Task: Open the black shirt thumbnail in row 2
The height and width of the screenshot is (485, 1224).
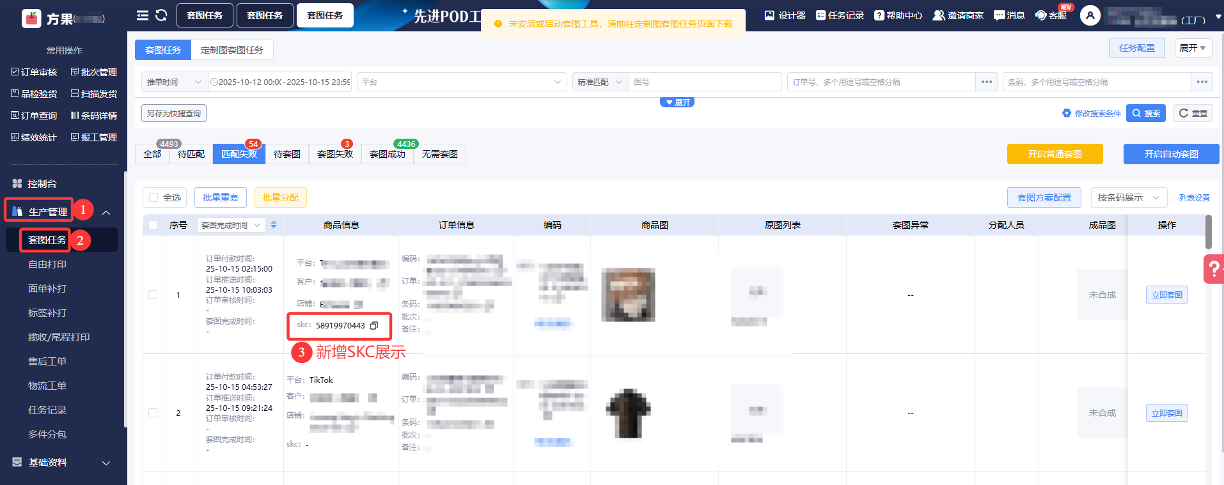Action: (x=629, y=413)
